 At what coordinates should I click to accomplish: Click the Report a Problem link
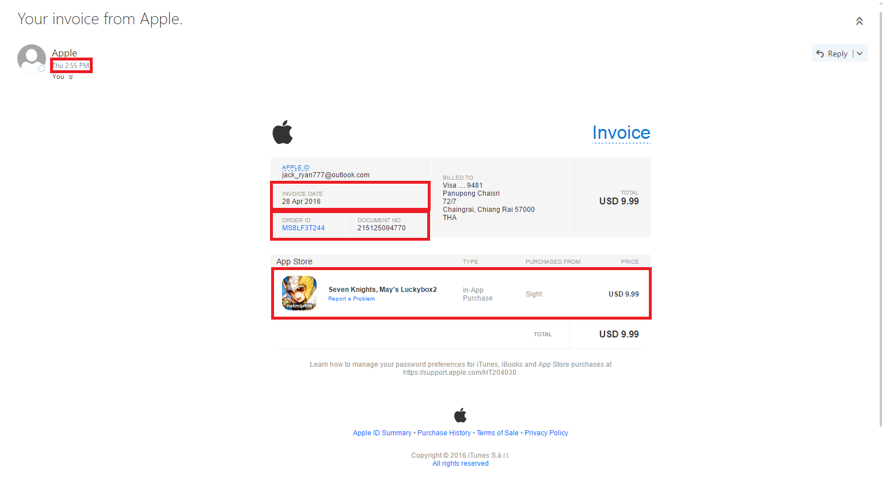point(352,299)
